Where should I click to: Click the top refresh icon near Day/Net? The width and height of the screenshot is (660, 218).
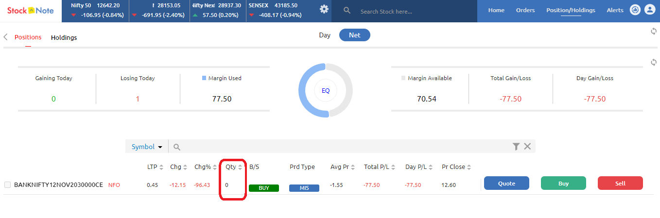(654, 32)
